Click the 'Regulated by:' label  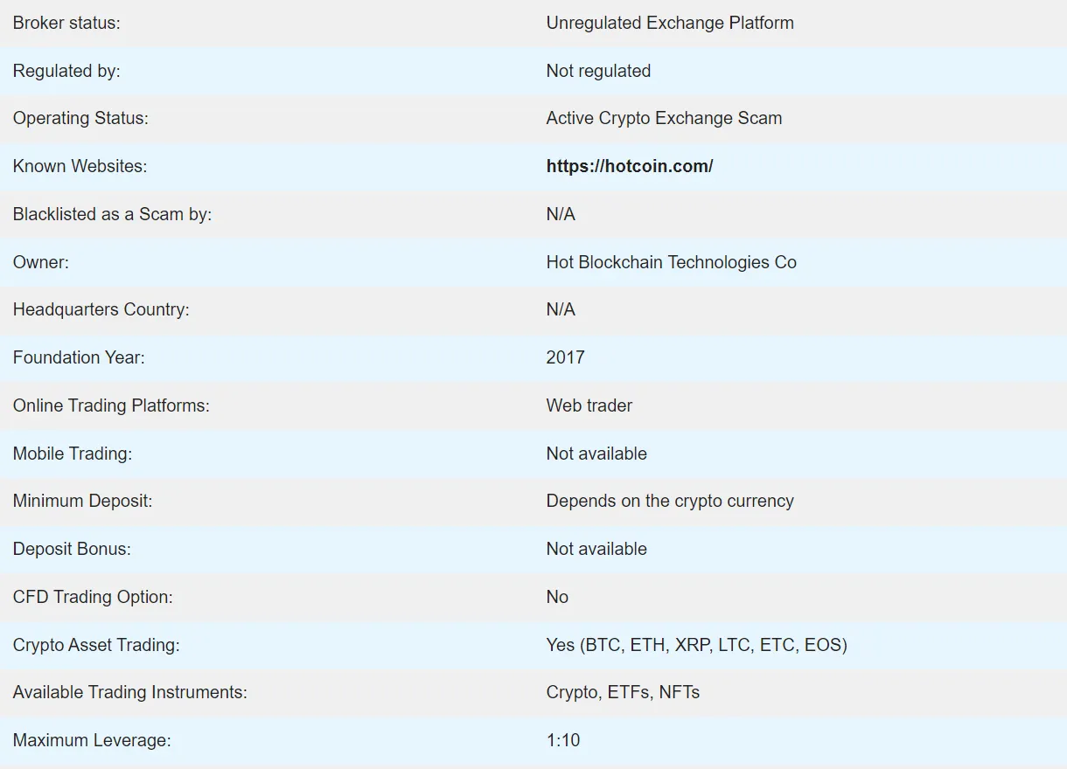click(66, 71)
